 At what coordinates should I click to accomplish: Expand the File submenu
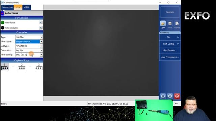170,37
